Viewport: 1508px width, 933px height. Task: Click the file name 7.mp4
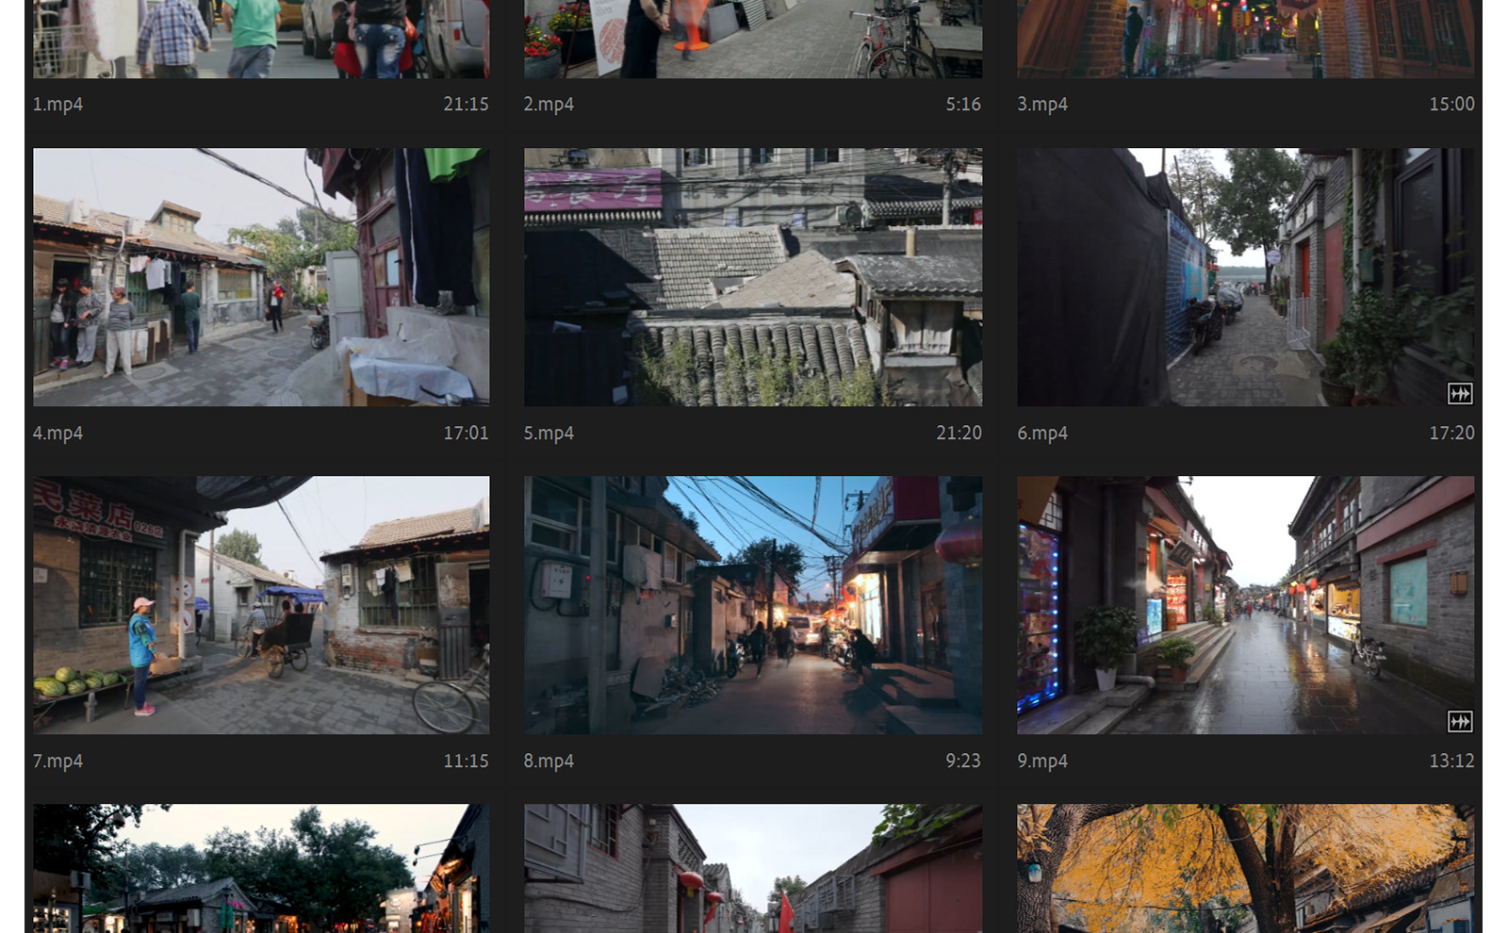click(x=57, y=761)
